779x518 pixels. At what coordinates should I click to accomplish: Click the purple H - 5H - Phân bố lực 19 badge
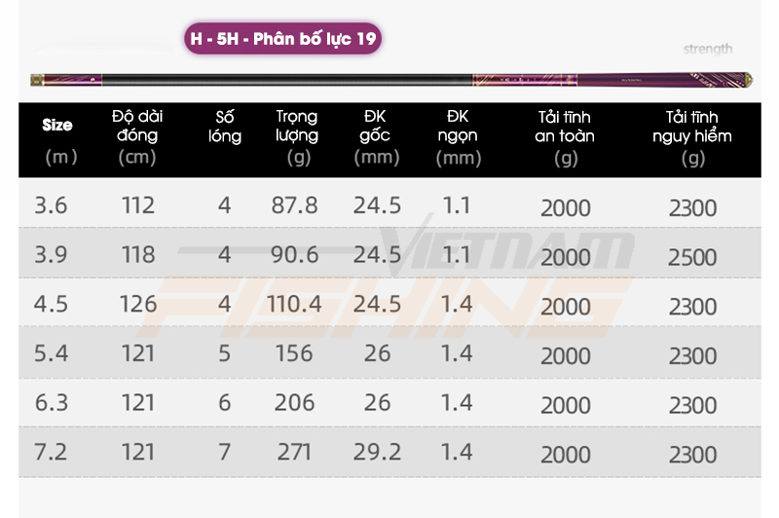[x=282, y=38]
